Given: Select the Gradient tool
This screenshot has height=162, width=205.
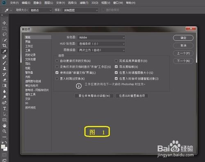Looking at the screenshot, I should tap(5, 86).
